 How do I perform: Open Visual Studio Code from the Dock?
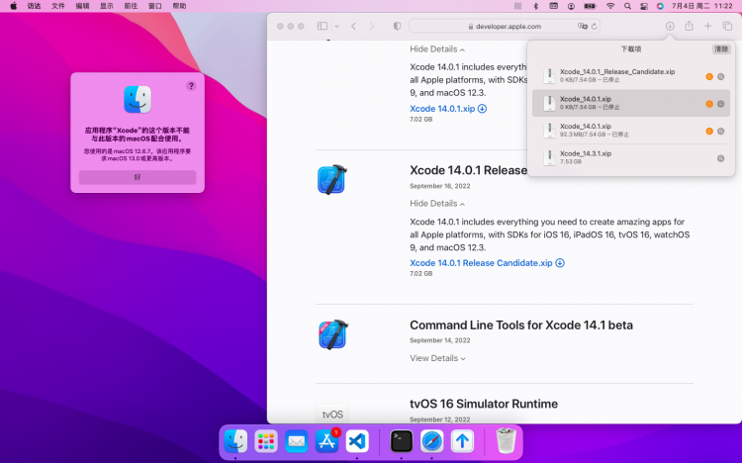pyautogui.click(x=357, y=441)
